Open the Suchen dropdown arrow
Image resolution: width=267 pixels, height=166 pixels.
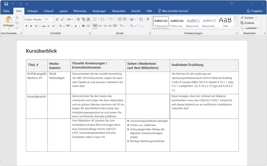coord(256,18)
